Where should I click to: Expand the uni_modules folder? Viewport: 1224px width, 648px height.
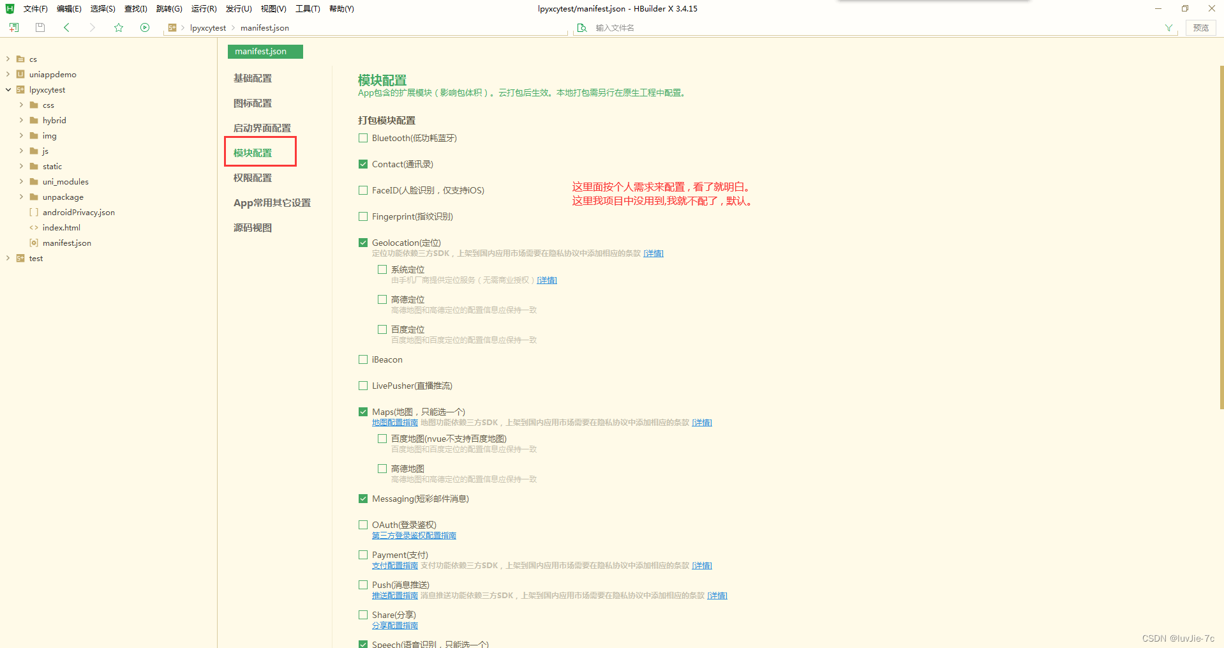pos(22,181)
